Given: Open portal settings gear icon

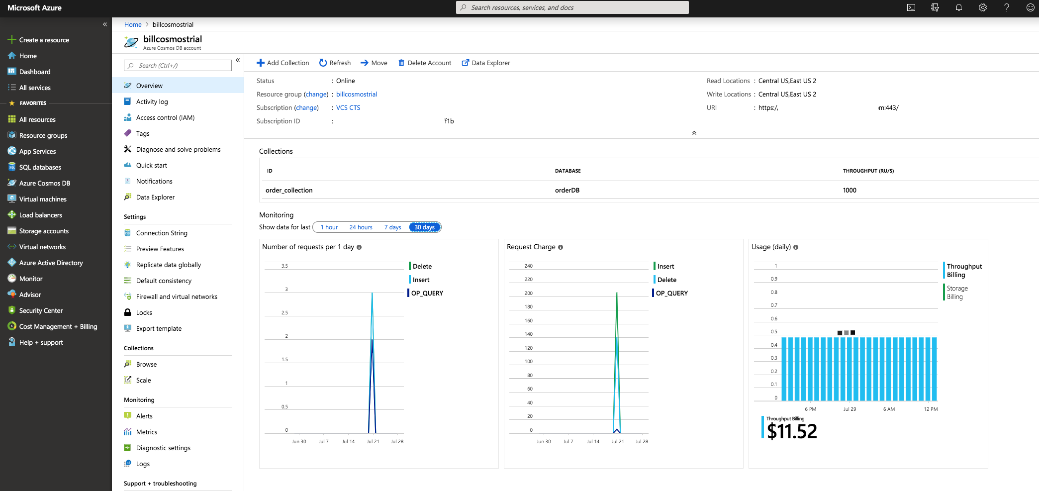Looking at the screenshot, I should pyautogui.click(x=982, y=7).
